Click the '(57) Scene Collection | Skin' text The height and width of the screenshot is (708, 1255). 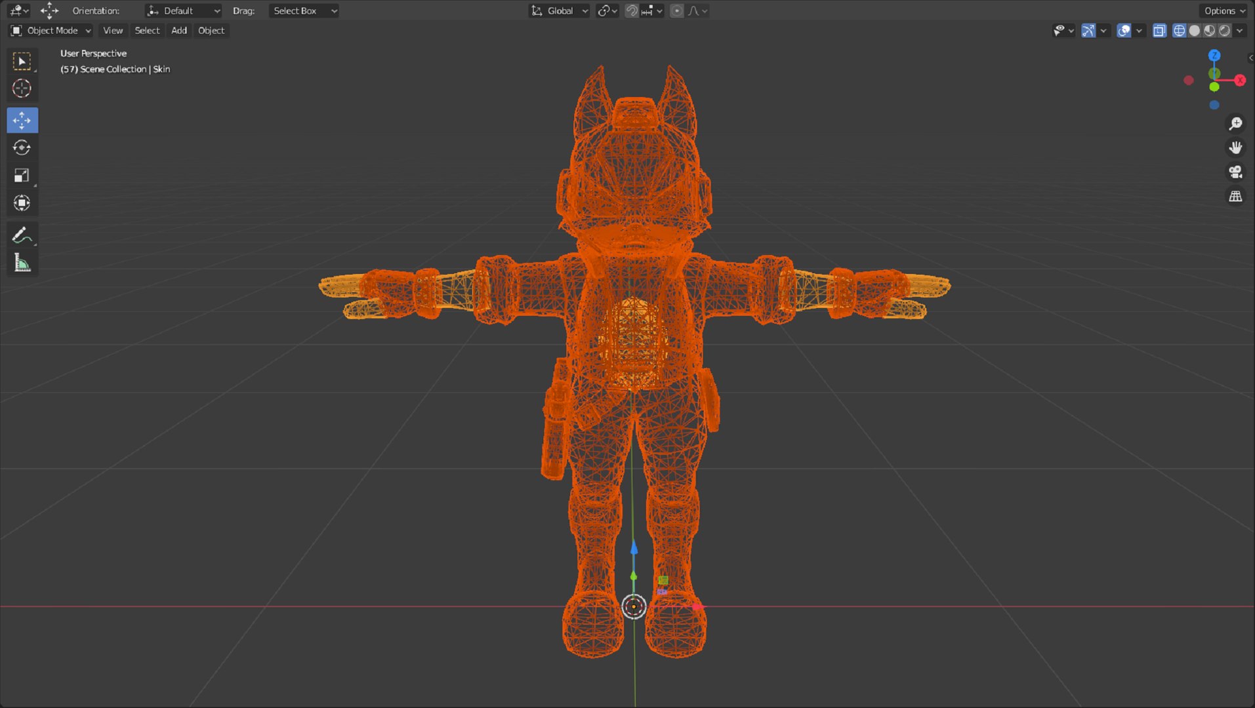click(x=115, y=69)
